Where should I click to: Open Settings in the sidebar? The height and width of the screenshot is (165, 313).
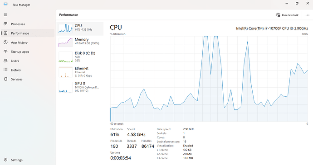click(x=28, y=160)
